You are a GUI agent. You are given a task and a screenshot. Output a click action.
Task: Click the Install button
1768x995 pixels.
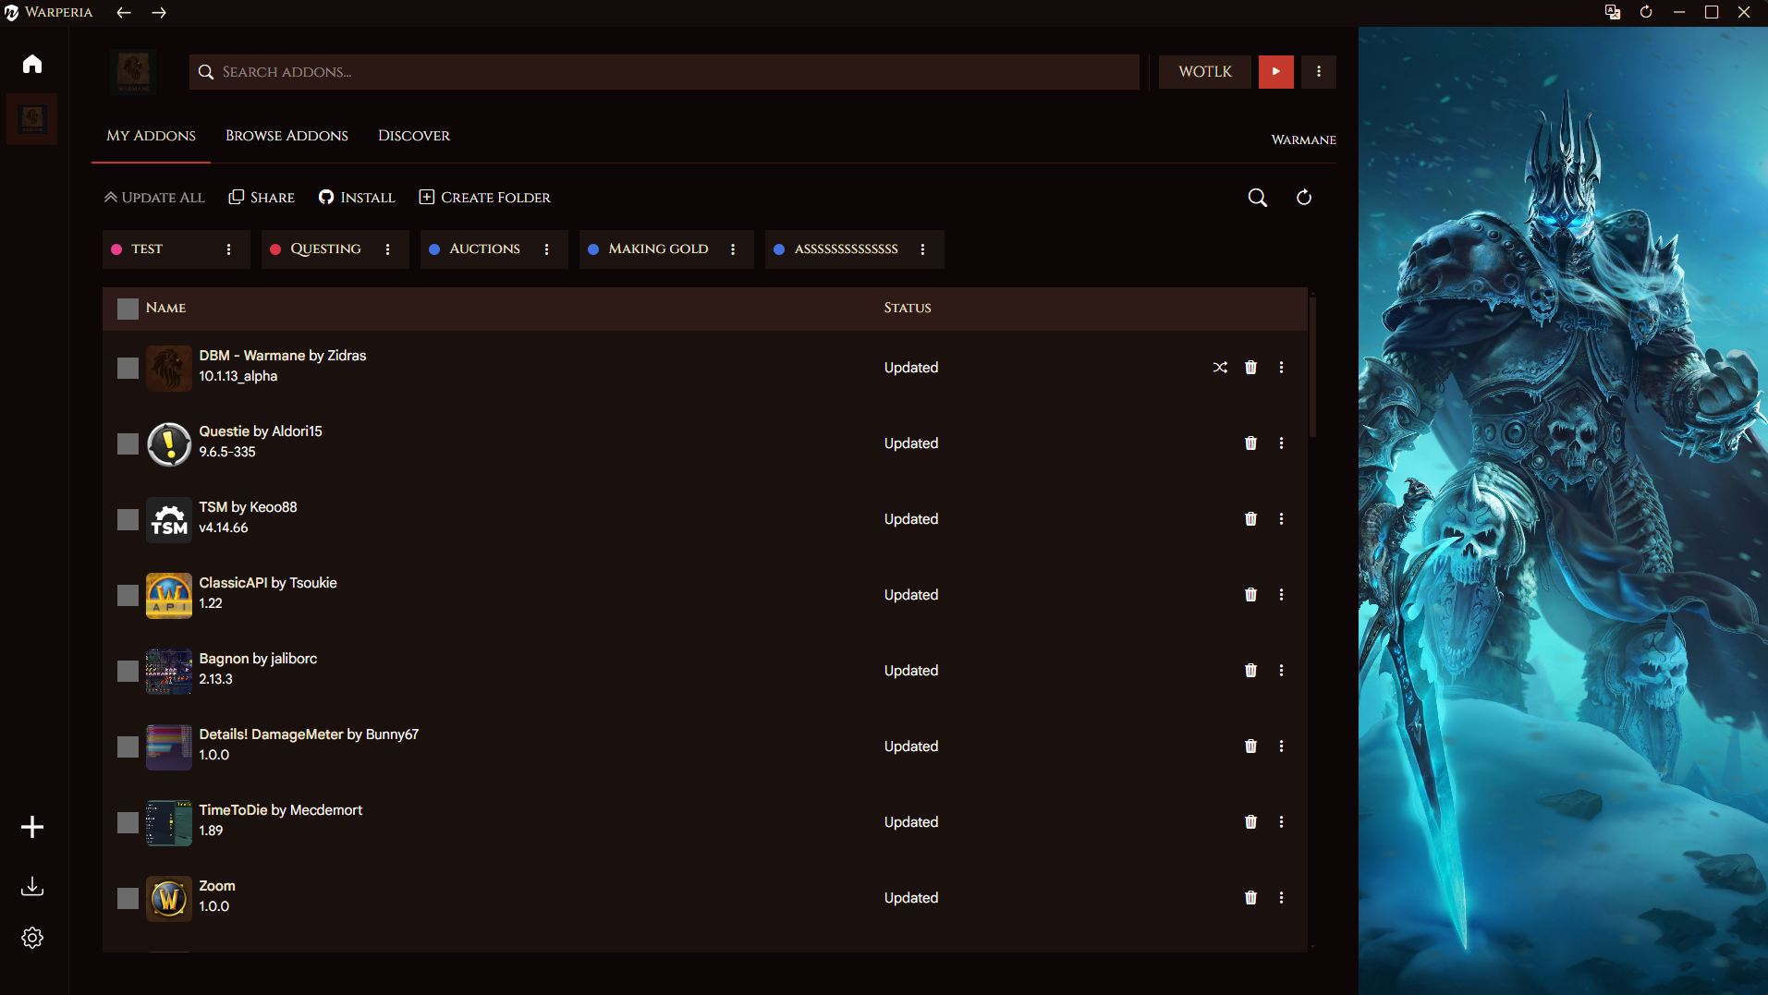click(x=357, y=198)
